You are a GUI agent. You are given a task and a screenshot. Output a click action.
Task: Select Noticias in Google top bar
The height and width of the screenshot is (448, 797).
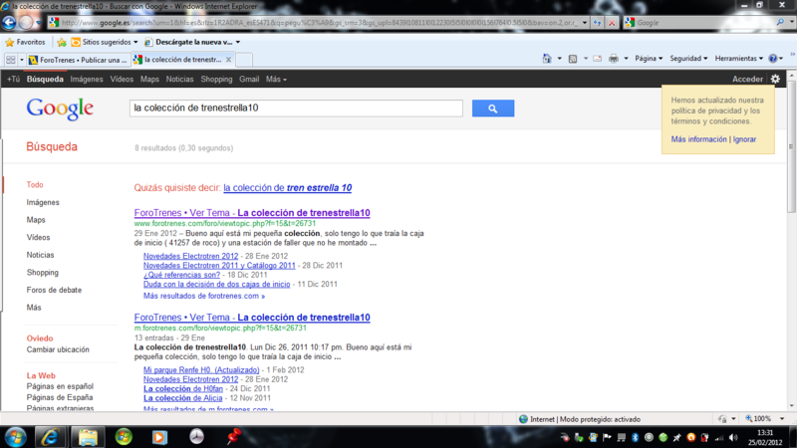tap(179, 80)
